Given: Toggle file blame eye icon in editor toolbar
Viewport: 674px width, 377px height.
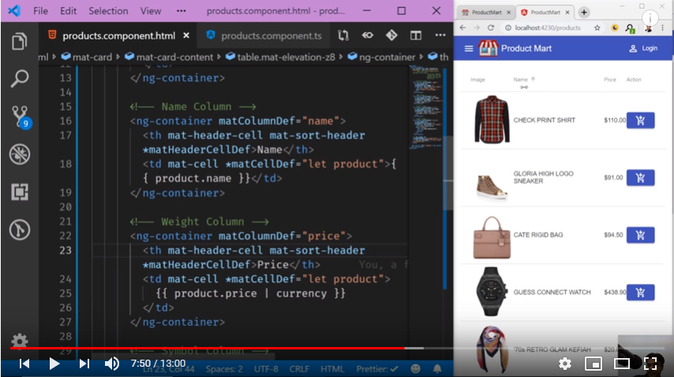Looking at the screenshot, I should [x=368, y=35].
